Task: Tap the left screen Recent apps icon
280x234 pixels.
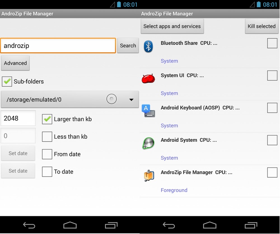Action: tap(111, 225)
